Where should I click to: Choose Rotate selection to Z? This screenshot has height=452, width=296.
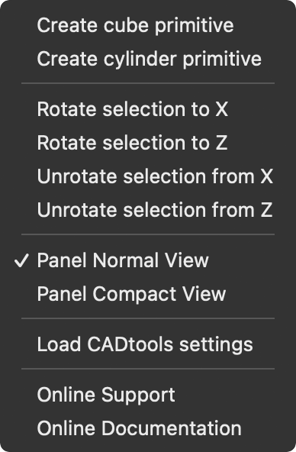pos(148,143)
